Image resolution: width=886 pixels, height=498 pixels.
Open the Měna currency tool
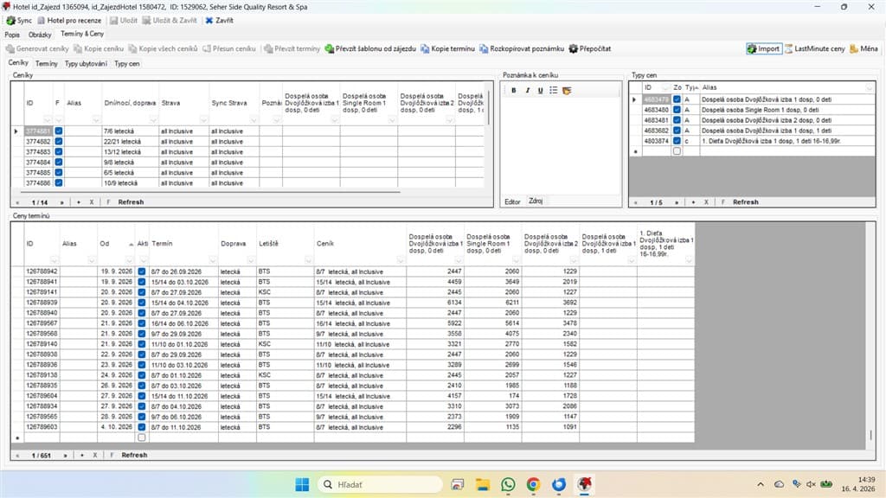(x=864, y=48)
